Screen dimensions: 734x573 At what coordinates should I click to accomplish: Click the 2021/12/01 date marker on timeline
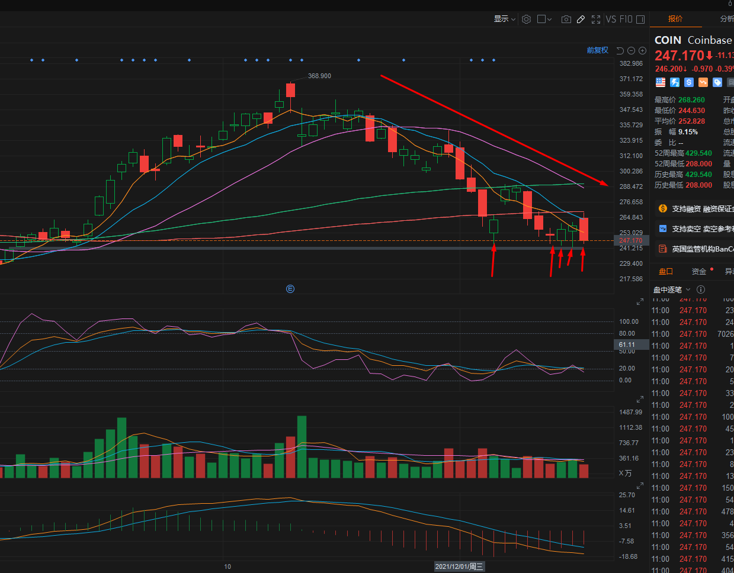click(459, 566)
